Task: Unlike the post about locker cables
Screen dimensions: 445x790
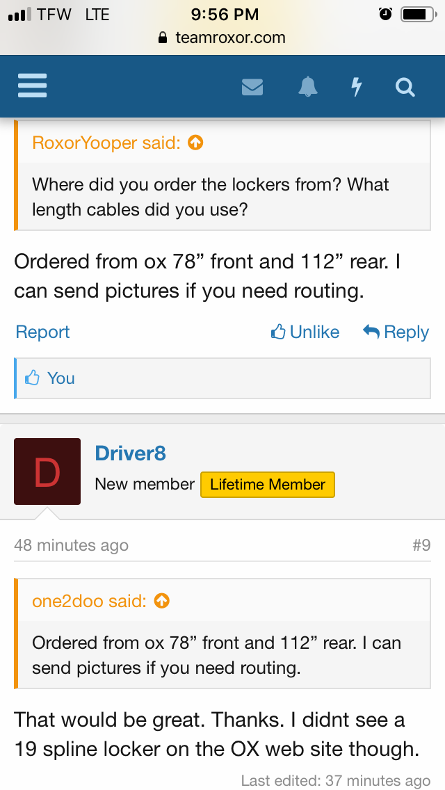Action: 305,332
